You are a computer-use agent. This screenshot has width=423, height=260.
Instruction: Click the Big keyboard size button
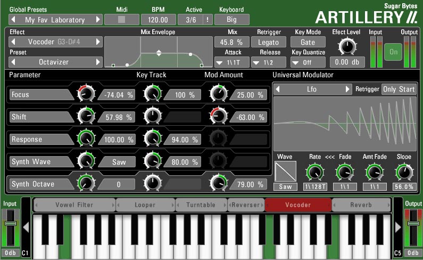click(x=231, y=20)
